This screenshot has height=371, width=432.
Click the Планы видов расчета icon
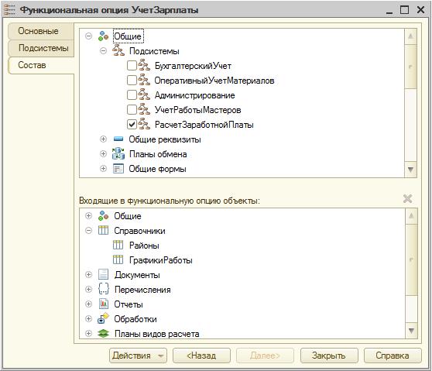103,334
